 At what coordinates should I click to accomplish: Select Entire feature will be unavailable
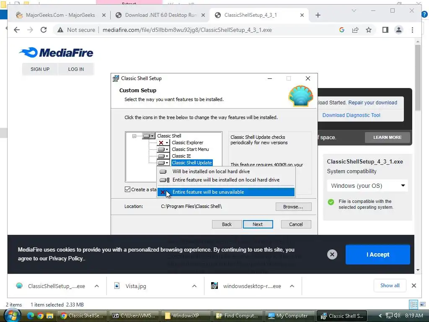pos(226,192)
